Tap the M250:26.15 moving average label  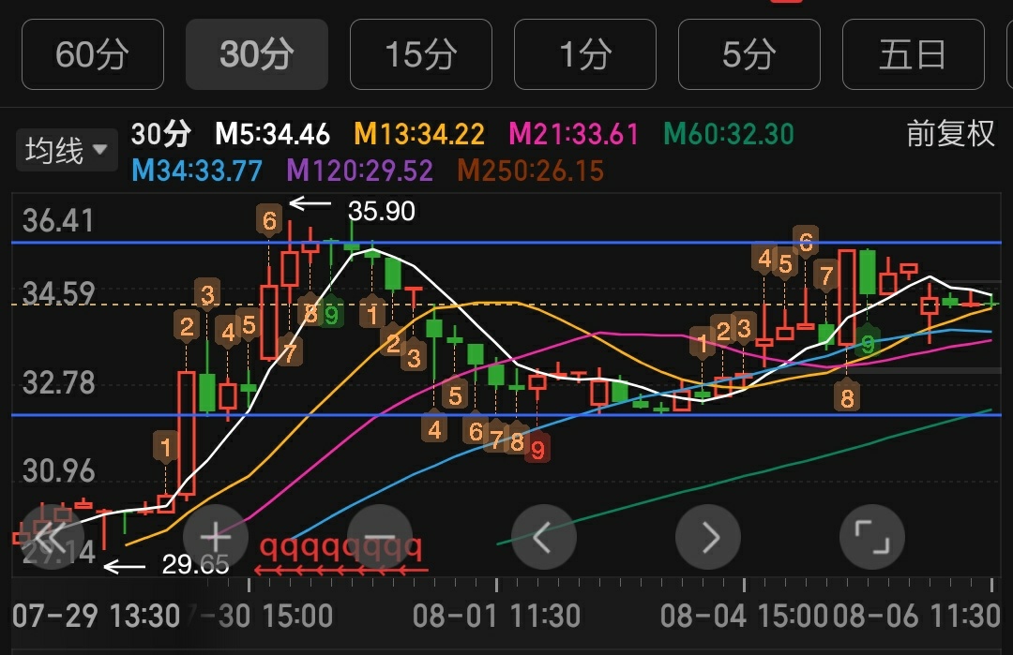[530, 171]
